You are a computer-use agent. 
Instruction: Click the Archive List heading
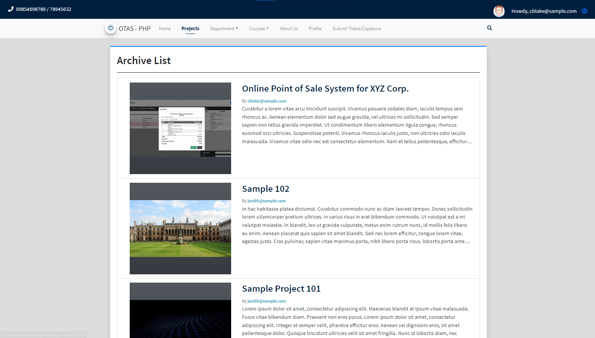pos(144,61)
